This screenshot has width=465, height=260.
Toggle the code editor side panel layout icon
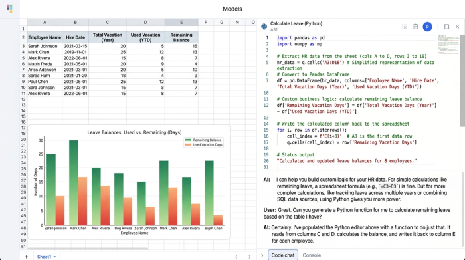pos(446,27)
